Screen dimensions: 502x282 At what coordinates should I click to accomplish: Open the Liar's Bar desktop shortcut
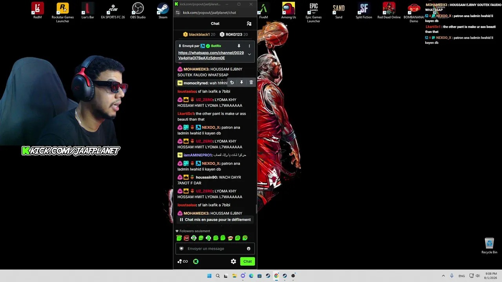pos(87,11)
